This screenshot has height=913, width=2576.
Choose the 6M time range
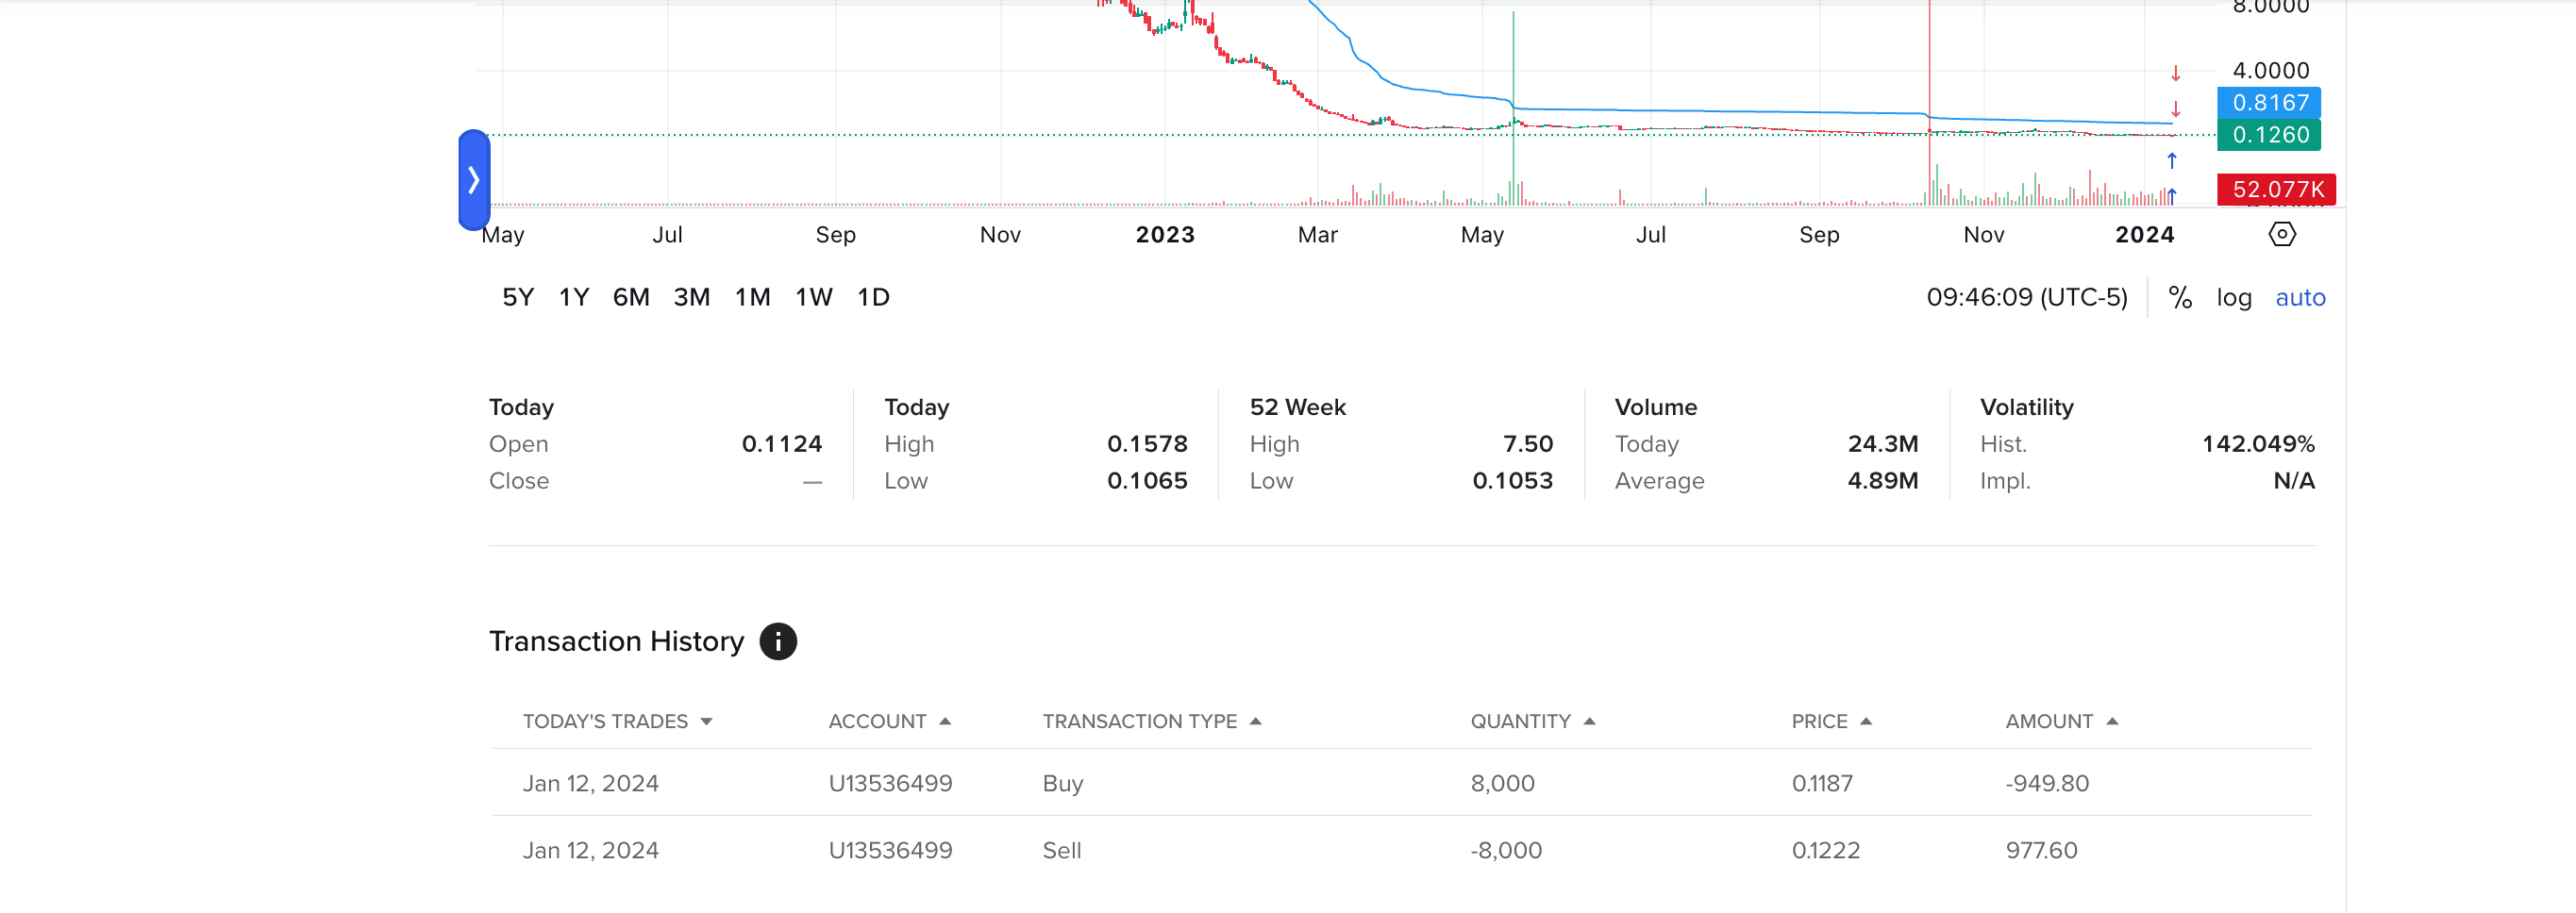click(631, 298)
